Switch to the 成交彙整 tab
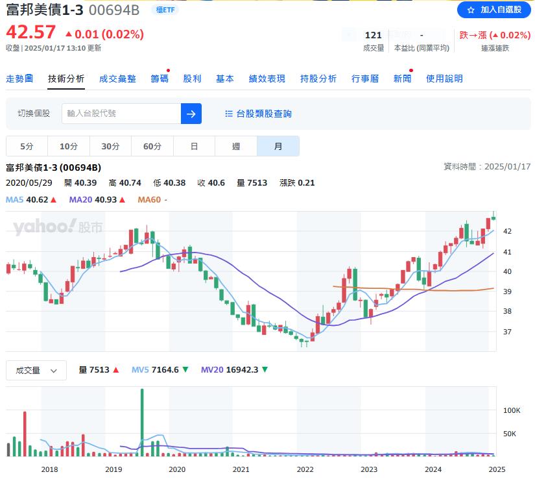Image resolution: width=535 pixels, height=483 pixels. [x=117, y=79]
